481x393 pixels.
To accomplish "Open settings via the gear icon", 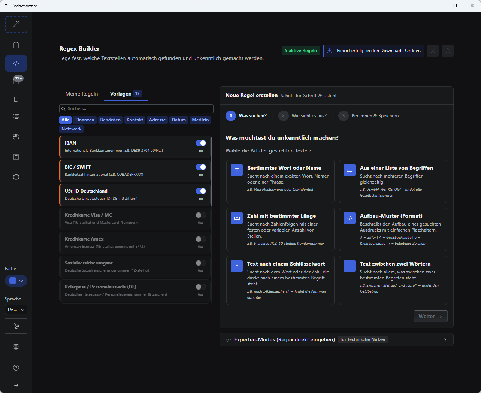I will pos(16,347).
